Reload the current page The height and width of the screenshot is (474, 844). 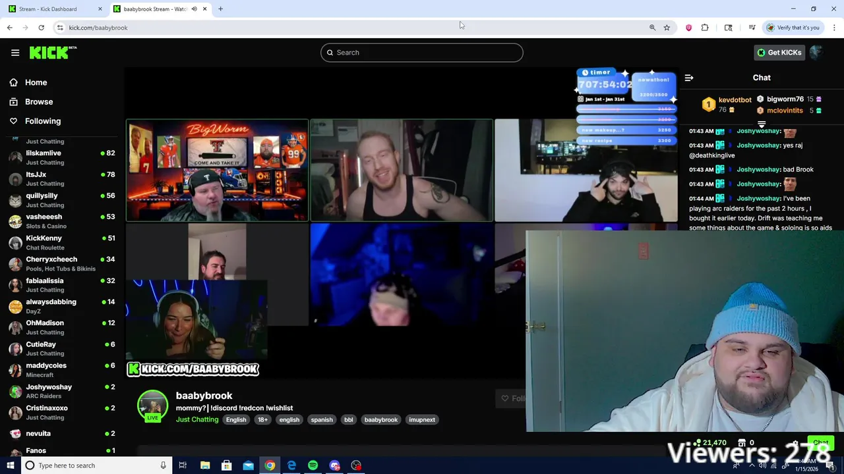point(41,28)
